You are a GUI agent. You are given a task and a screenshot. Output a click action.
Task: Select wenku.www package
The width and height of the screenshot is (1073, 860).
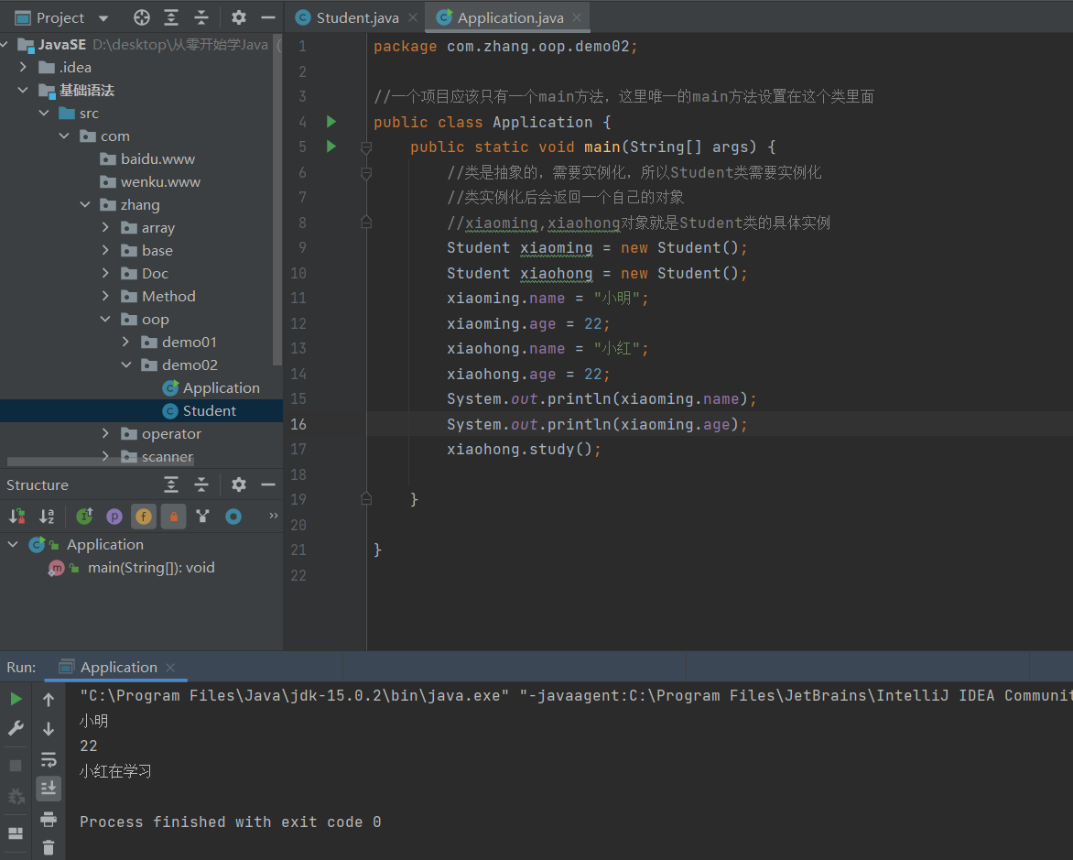(150, 182)
